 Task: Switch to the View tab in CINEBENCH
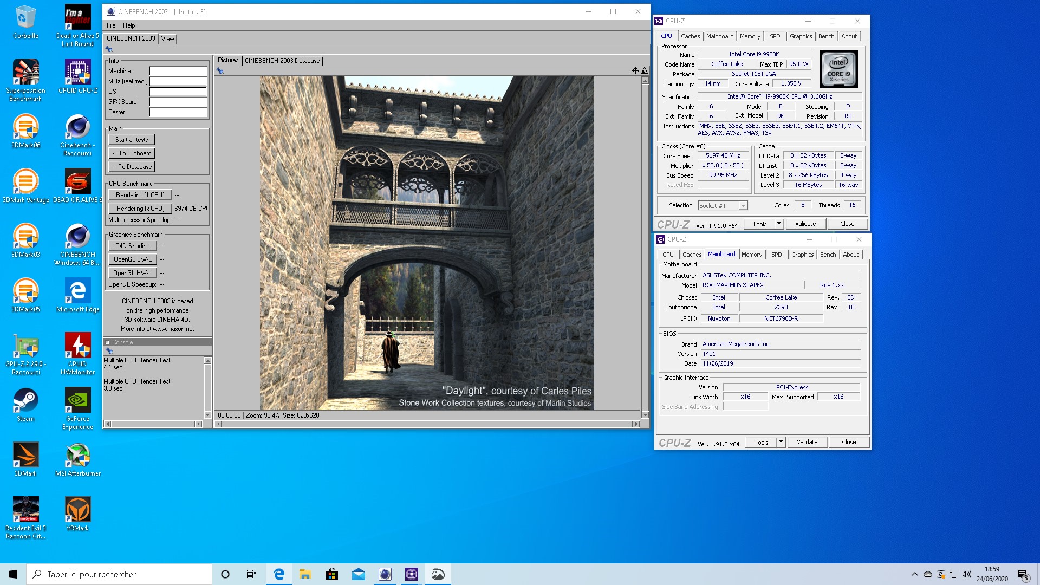tap(168, 39)
